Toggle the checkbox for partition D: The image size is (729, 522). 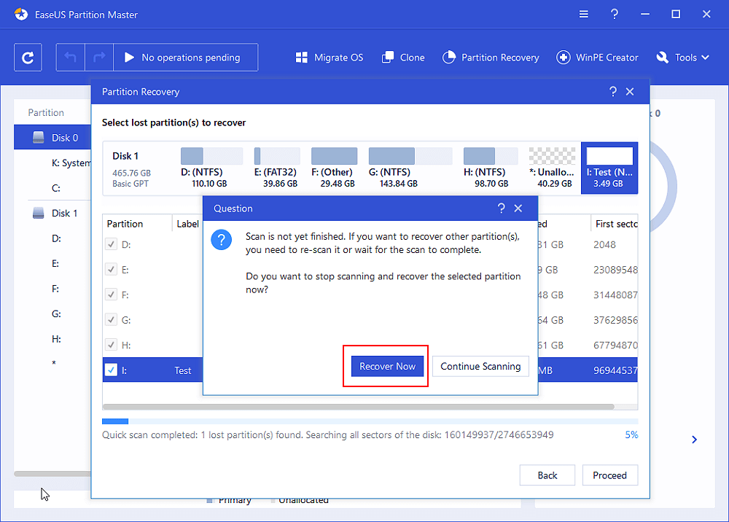(x=111, y=244)
